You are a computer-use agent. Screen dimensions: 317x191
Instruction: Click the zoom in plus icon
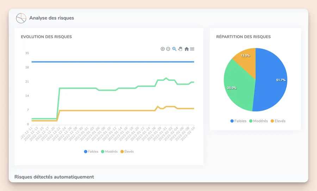point(162,49)
